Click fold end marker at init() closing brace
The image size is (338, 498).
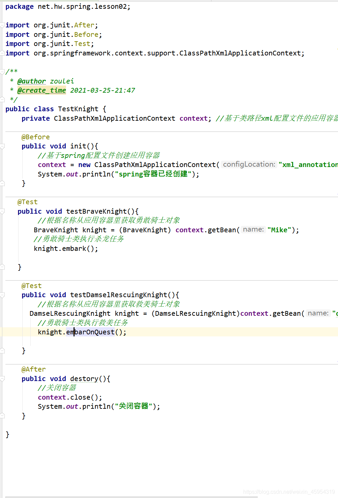coord(2,183)
